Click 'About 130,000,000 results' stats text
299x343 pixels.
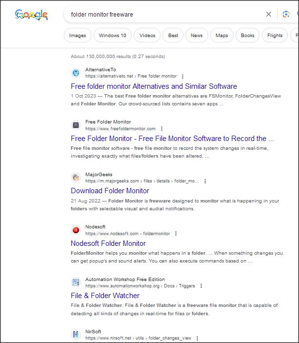(118, 57)
